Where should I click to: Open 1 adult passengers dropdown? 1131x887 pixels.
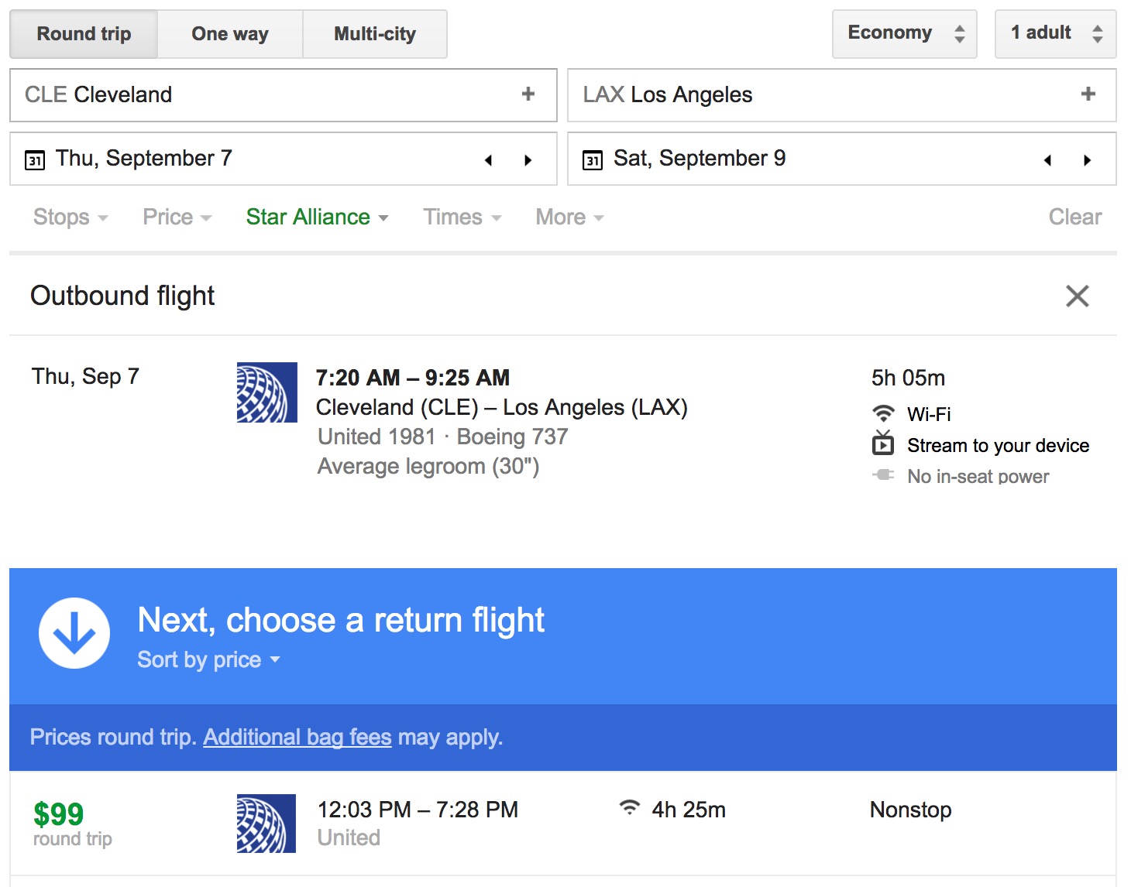tap(1054, 33)
